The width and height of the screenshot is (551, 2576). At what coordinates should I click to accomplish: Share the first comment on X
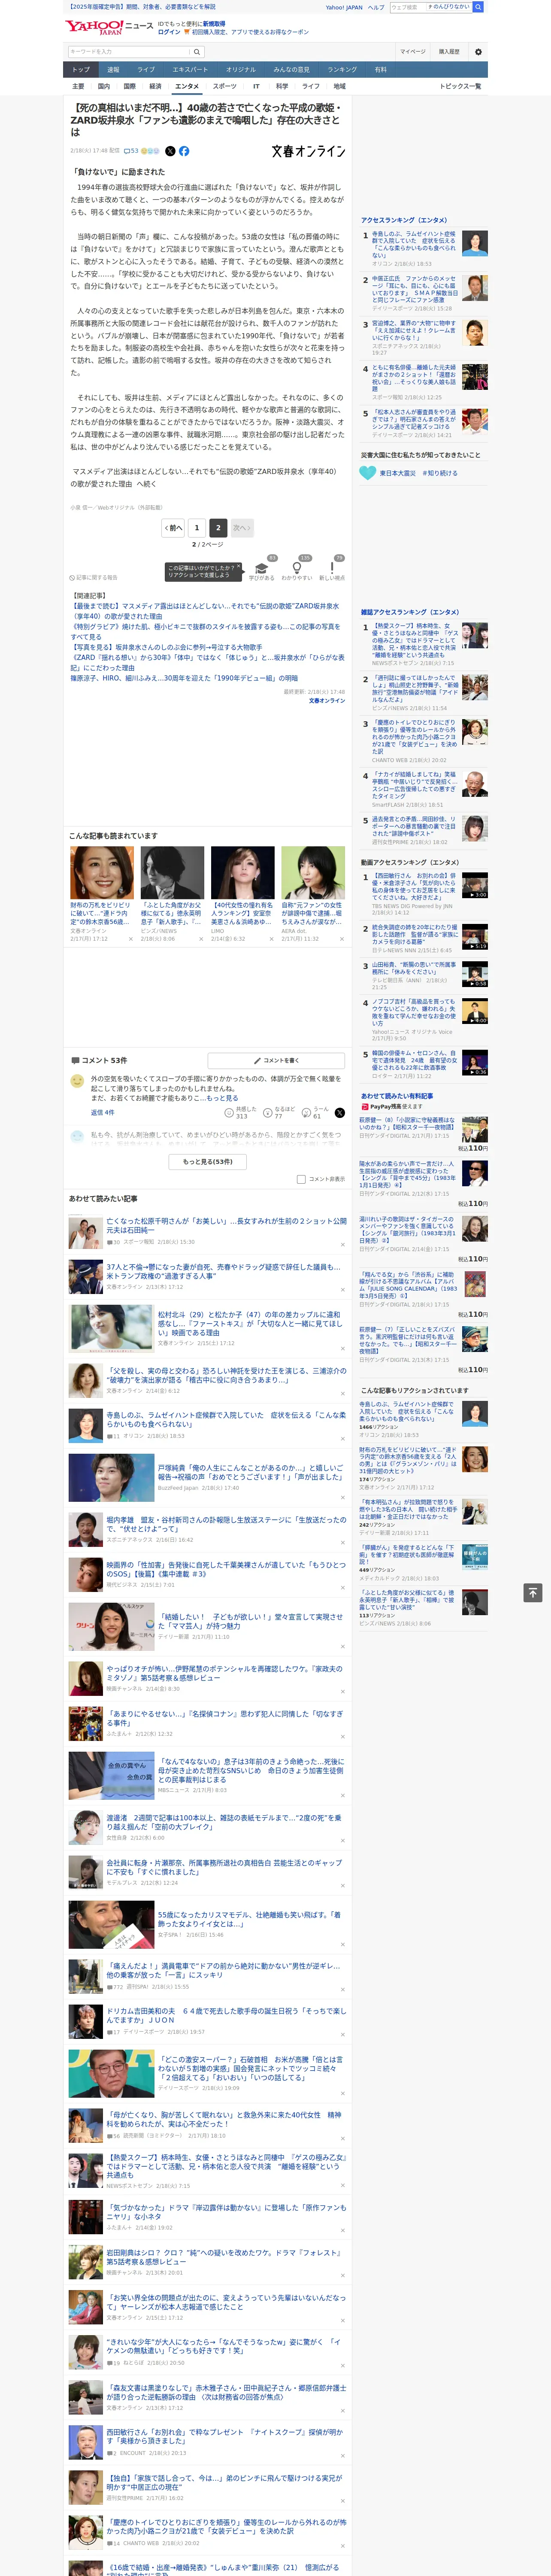click(x=340, y=1112)
